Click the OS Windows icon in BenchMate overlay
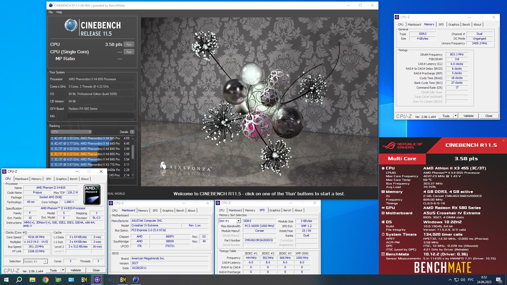This screenshot has height=285, width=507. pos(383,222)
